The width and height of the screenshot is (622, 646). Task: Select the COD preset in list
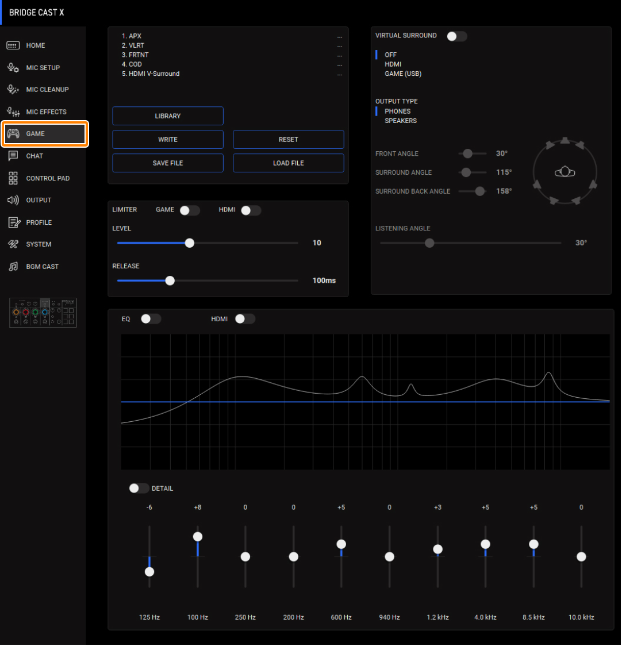[132, 65]
